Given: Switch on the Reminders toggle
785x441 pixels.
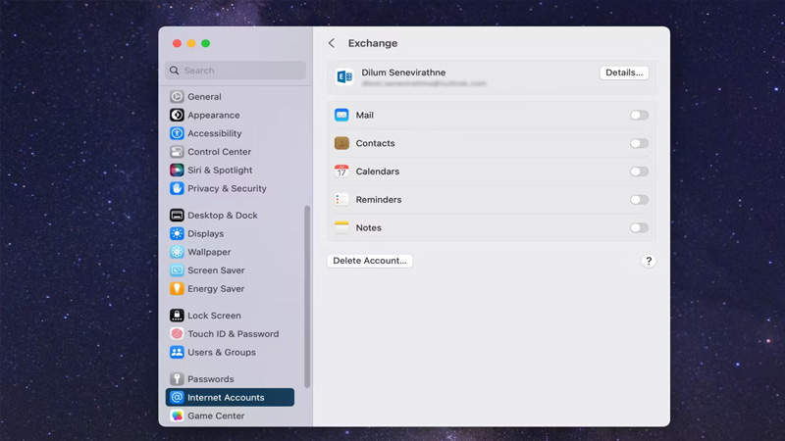Looking at the screenshot, I should tap(639, 200).
